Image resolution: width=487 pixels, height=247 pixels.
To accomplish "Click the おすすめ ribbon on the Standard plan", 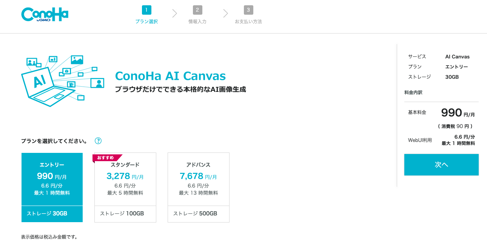I will point(107,158).
